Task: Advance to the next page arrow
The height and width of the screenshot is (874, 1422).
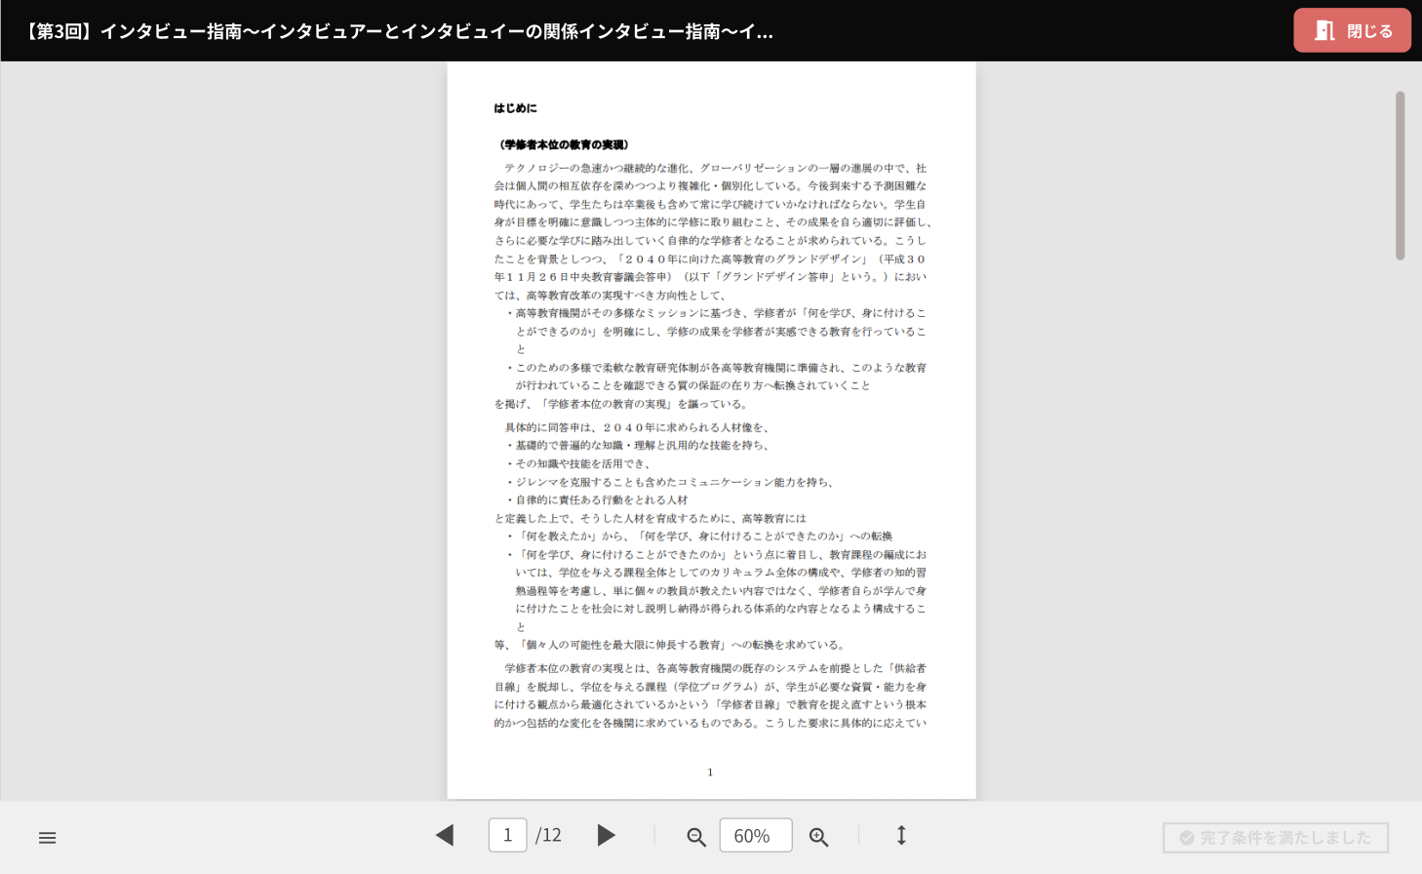Action: pyautogui.click(x=606, y=835)
